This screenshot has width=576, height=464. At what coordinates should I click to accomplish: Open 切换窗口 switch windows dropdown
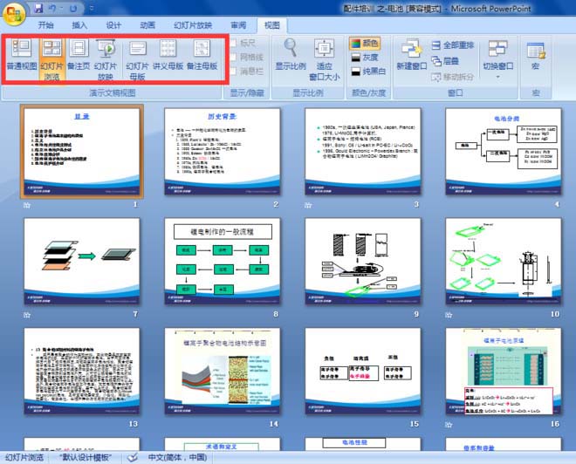point(498,58)
